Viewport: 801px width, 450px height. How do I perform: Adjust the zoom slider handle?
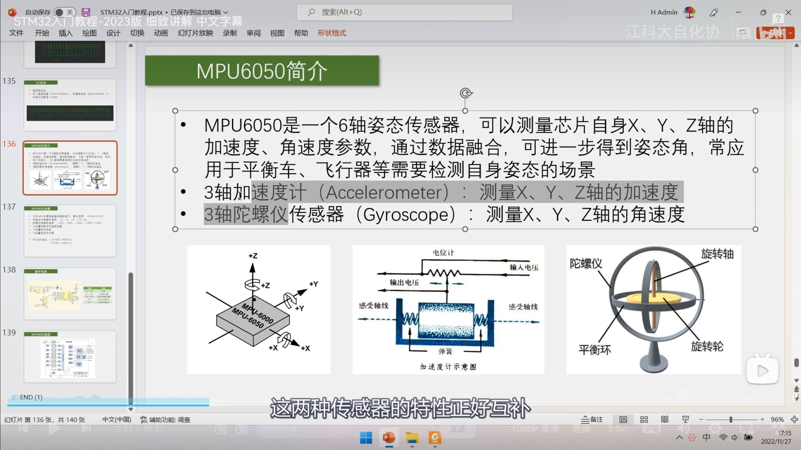tap(731, 419)
